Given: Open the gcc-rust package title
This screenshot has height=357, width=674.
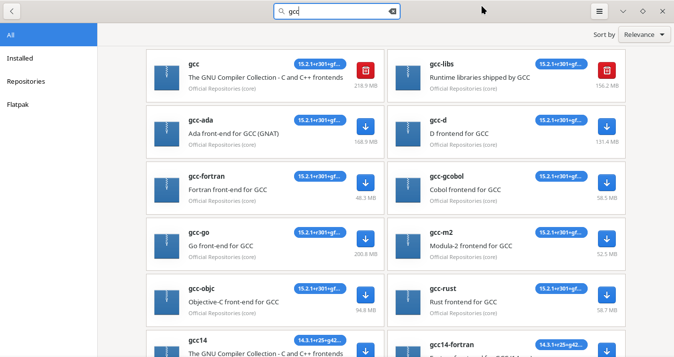Looking at the screenshot, I should coord(443,289).
